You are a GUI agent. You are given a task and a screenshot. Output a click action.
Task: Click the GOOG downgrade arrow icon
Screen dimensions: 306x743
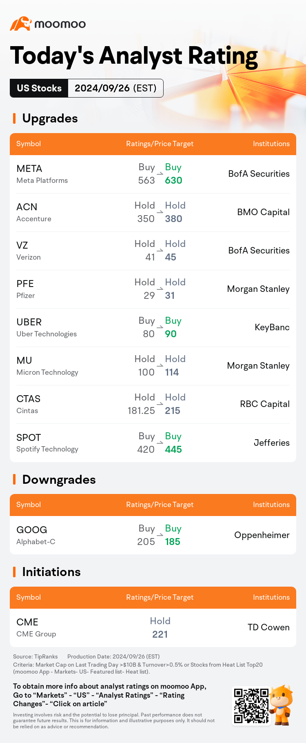(160, 535)
